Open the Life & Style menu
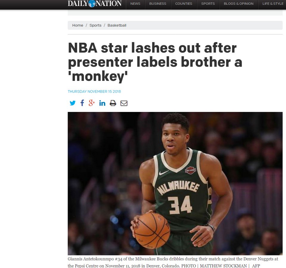Image resolution: width=286 pixels, height=268 pixels. coord(272,4)
